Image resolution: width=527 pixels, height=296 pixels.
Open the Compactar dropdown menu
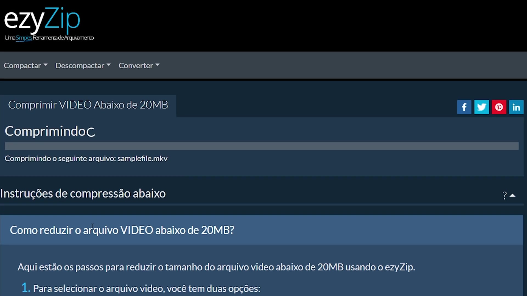[x=26, y=66]
